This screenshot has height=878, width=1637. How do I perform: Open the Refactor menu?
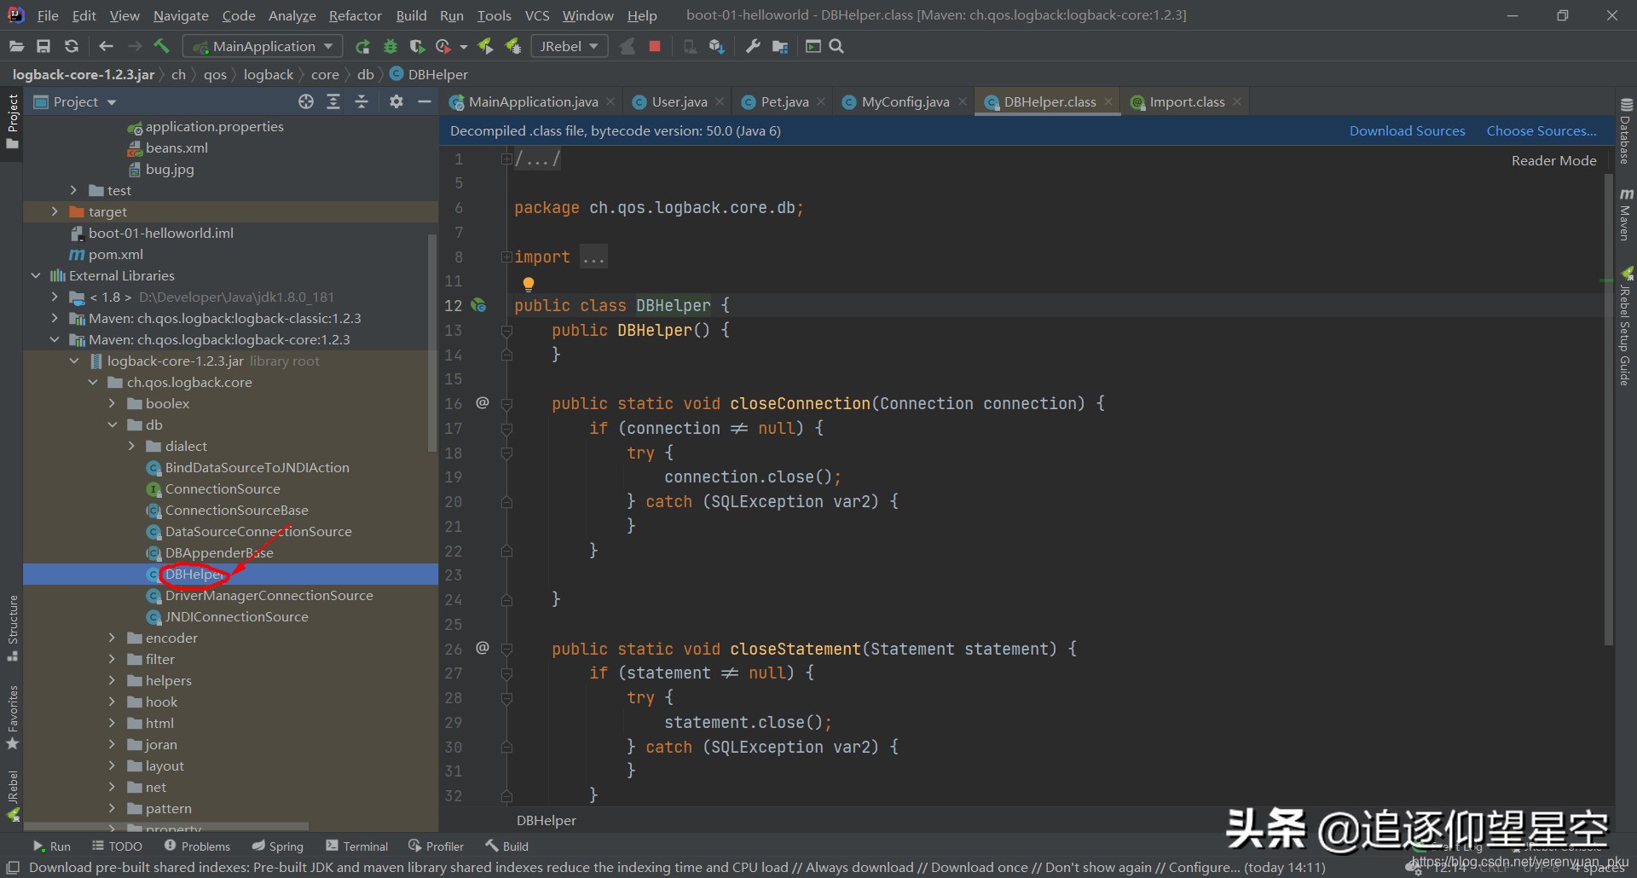coord(355,15)
